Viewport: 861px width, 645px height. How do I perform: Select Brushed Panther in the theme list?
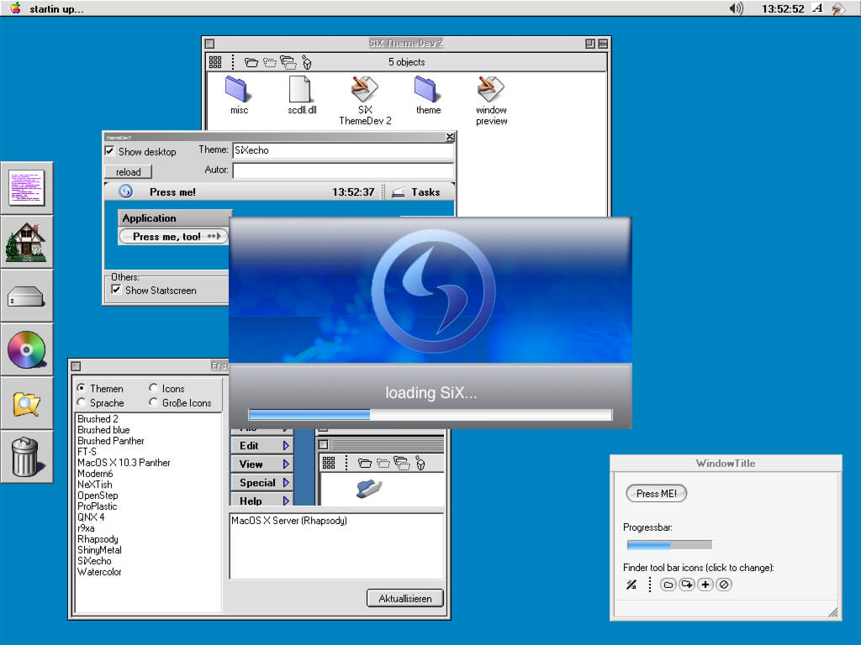pyautogui.click(x=111, y=441)
